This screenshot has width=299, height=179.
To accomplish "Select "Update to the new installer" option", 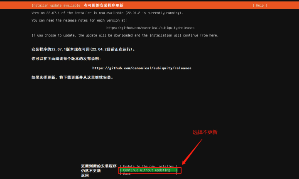I will tap(149, 166).
